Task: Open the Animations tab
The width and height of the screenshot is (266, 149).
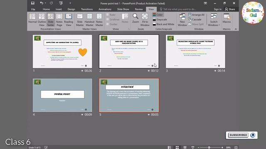Action: 105,9
